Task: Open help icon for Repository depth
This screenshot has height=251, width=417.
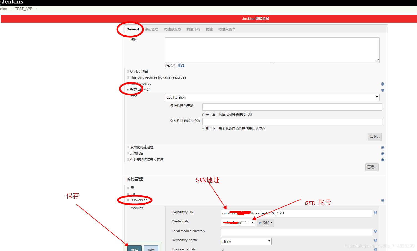Action: click(x=375, y=240)
